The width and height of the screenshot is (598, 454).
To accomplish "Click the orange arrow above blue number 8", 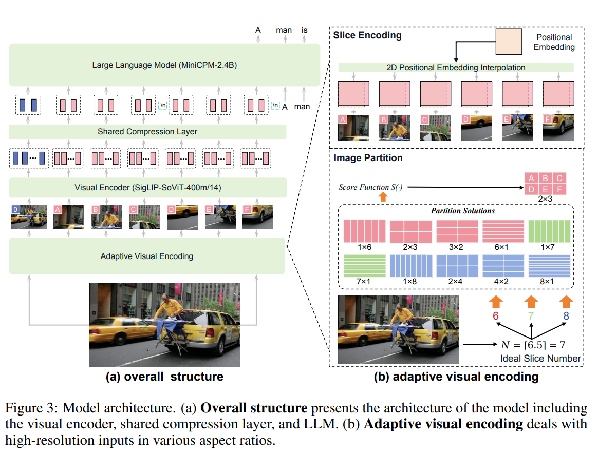I will (566, 302).
